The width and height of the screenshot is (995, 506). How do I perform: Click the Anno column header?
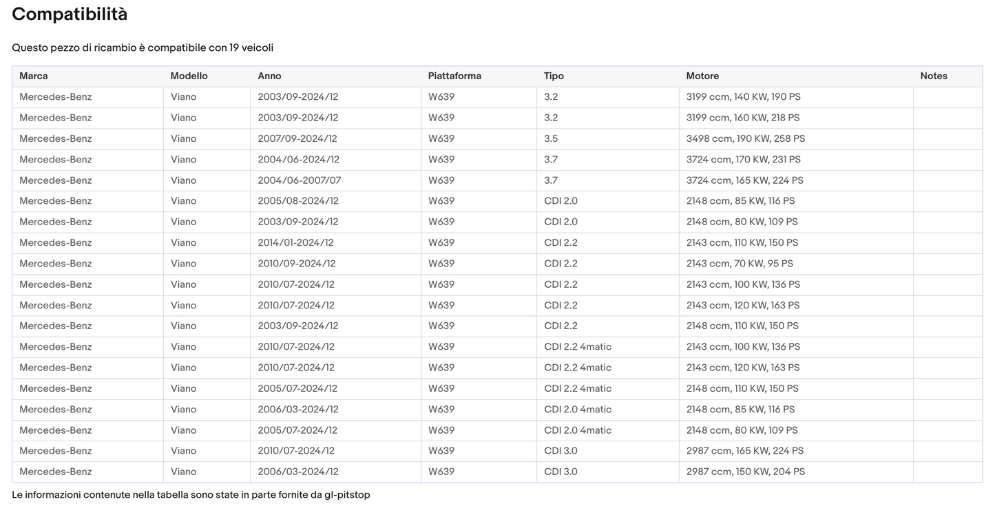[x=269, y=76]
